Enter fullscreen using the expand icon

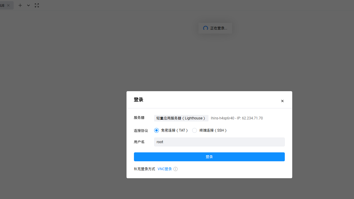coord(37,5)
